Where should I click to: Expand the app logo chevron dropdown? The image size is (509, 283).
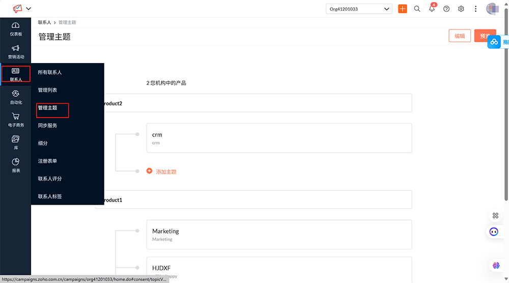(x=29, y=9)
